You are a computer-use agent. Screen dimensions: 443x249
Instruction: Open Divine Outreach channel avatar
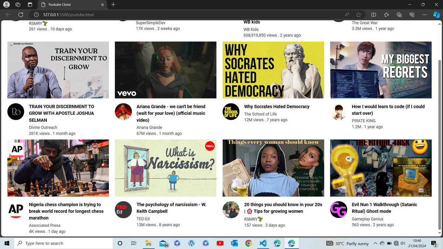pos(16,111)
